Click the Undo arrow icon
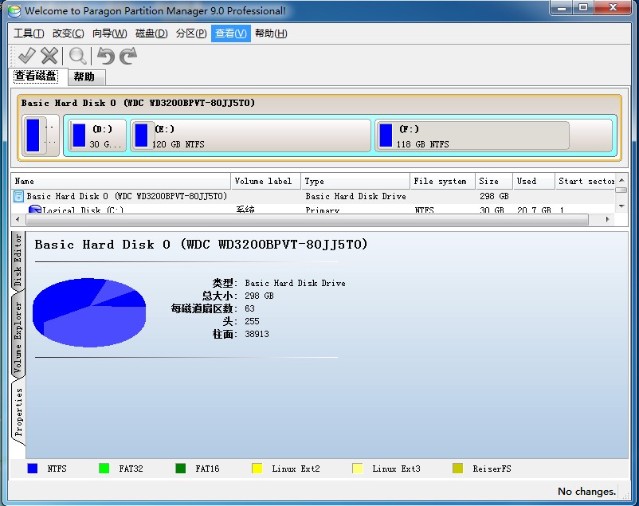 pyautogui.click(x=105, y=56)
